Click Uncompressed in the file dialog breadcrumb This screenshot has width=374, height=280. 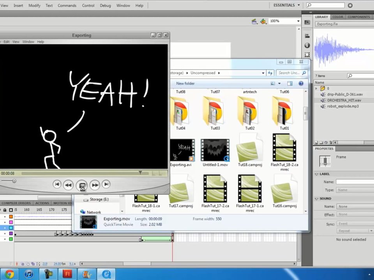[x=203, y=73]
